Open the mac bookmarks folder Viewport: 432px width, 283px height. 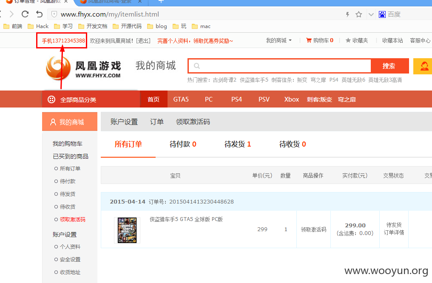pyautogui.click(x=201, y=26)
